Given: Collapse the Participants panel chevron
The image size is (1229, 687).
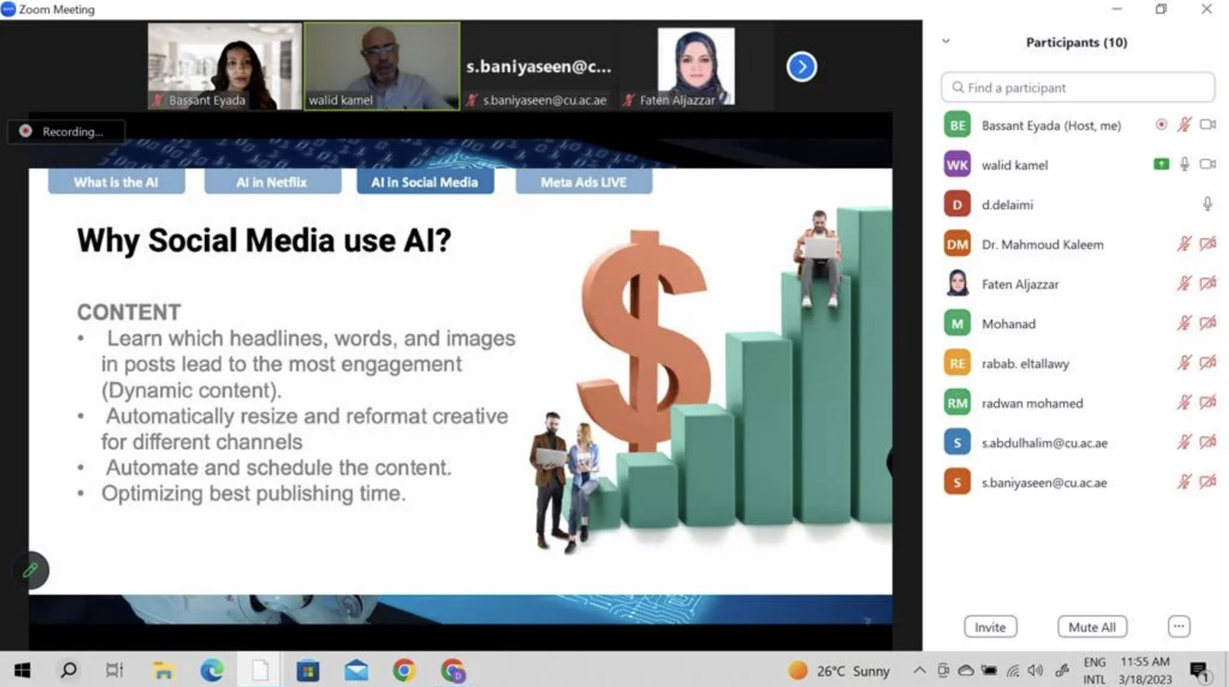Looking at the screenshot, I should [946, 41].
